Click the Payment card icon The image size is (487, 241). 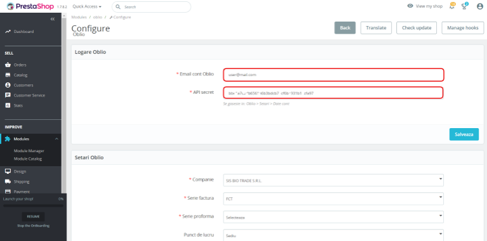pos(8,192)
